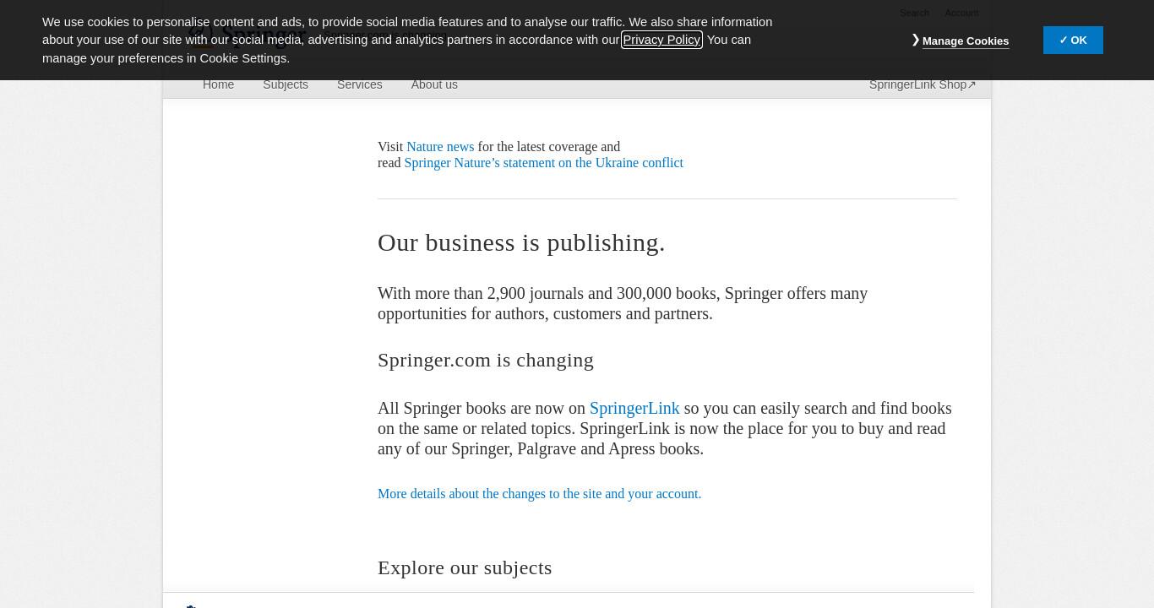The image size is (1154, 608).
Task: Open more details about site changes
Action: [x=539, y=493]
